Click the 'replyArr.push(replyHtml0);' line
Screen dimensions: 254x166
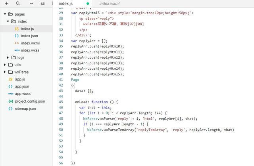click(x=97, y=46)
